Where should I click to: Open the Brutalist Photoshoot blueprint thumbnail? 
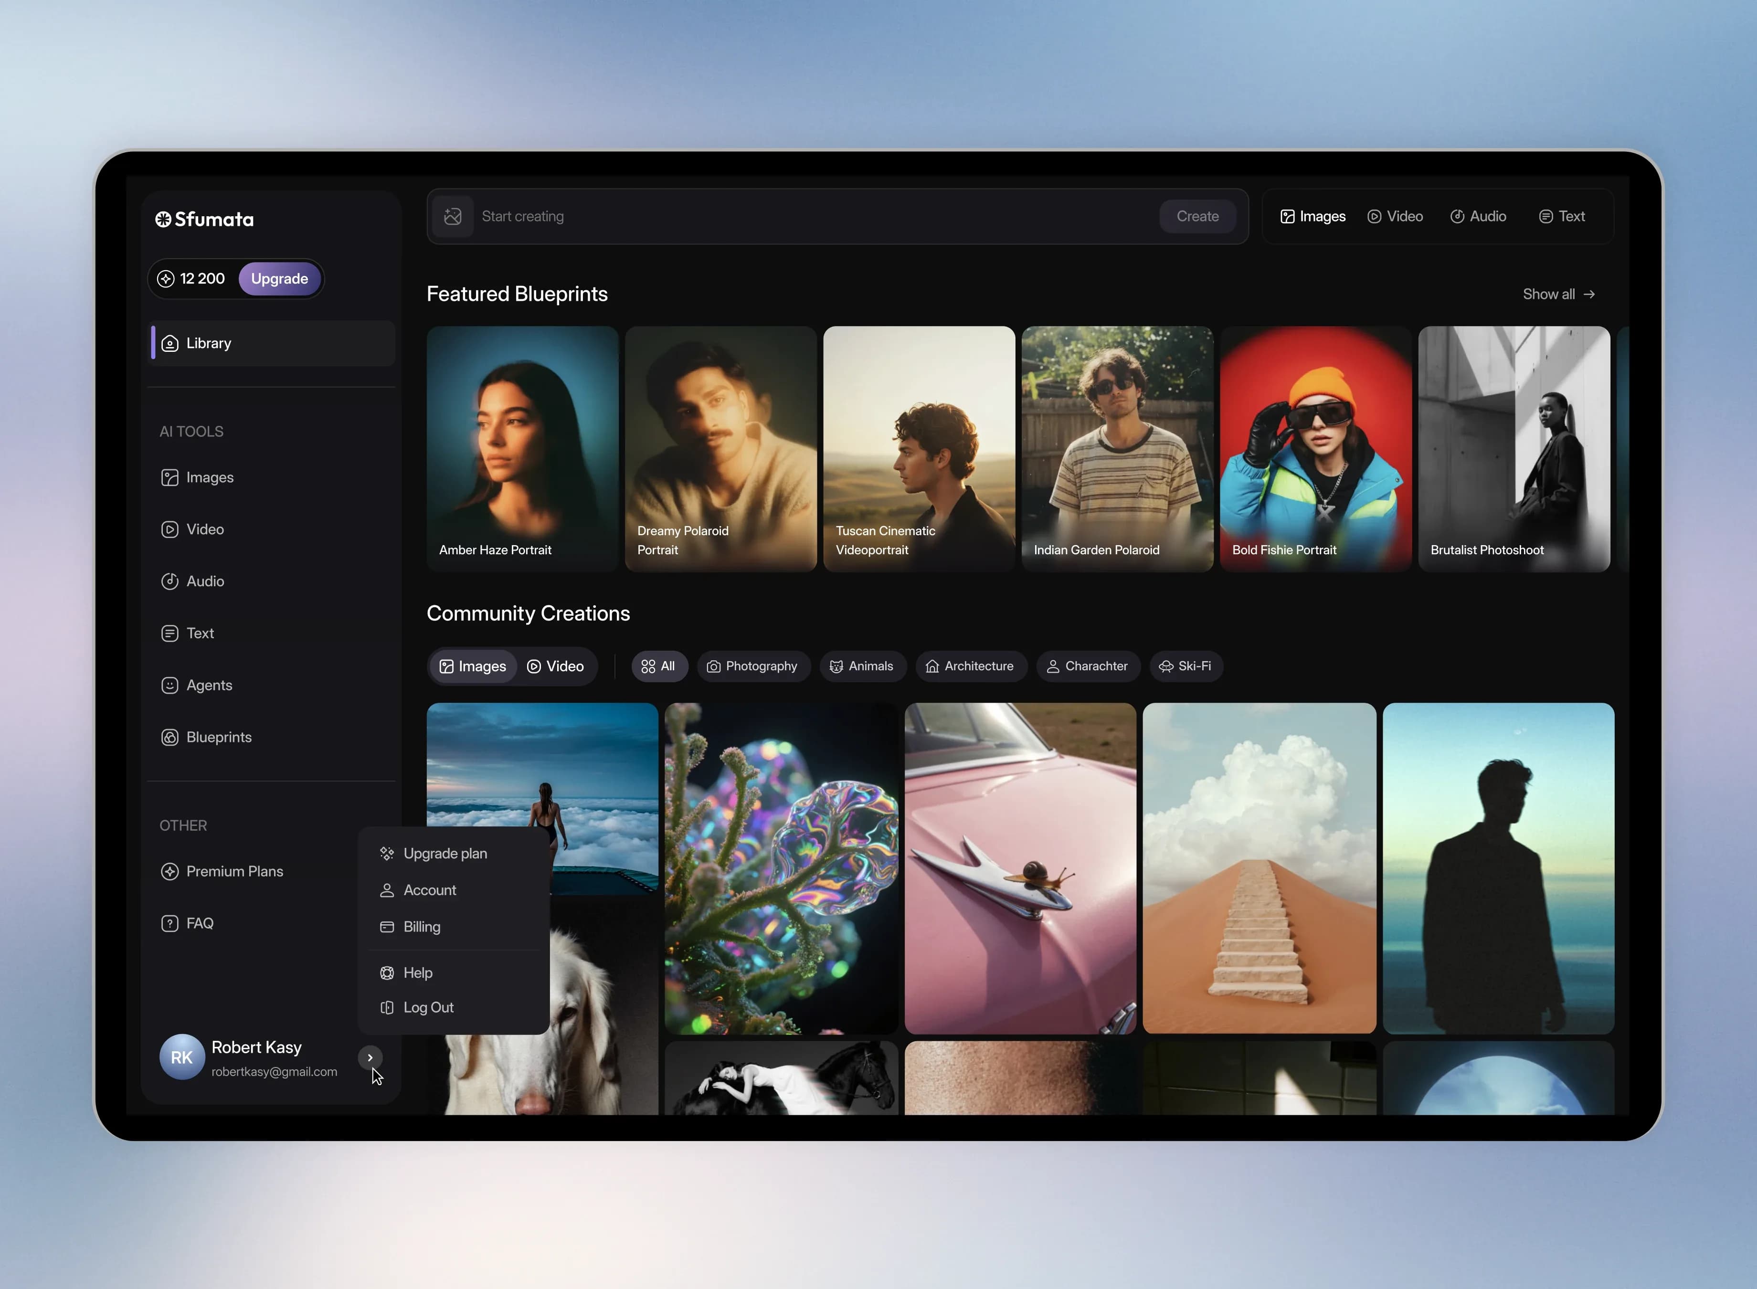(1514, 449)
